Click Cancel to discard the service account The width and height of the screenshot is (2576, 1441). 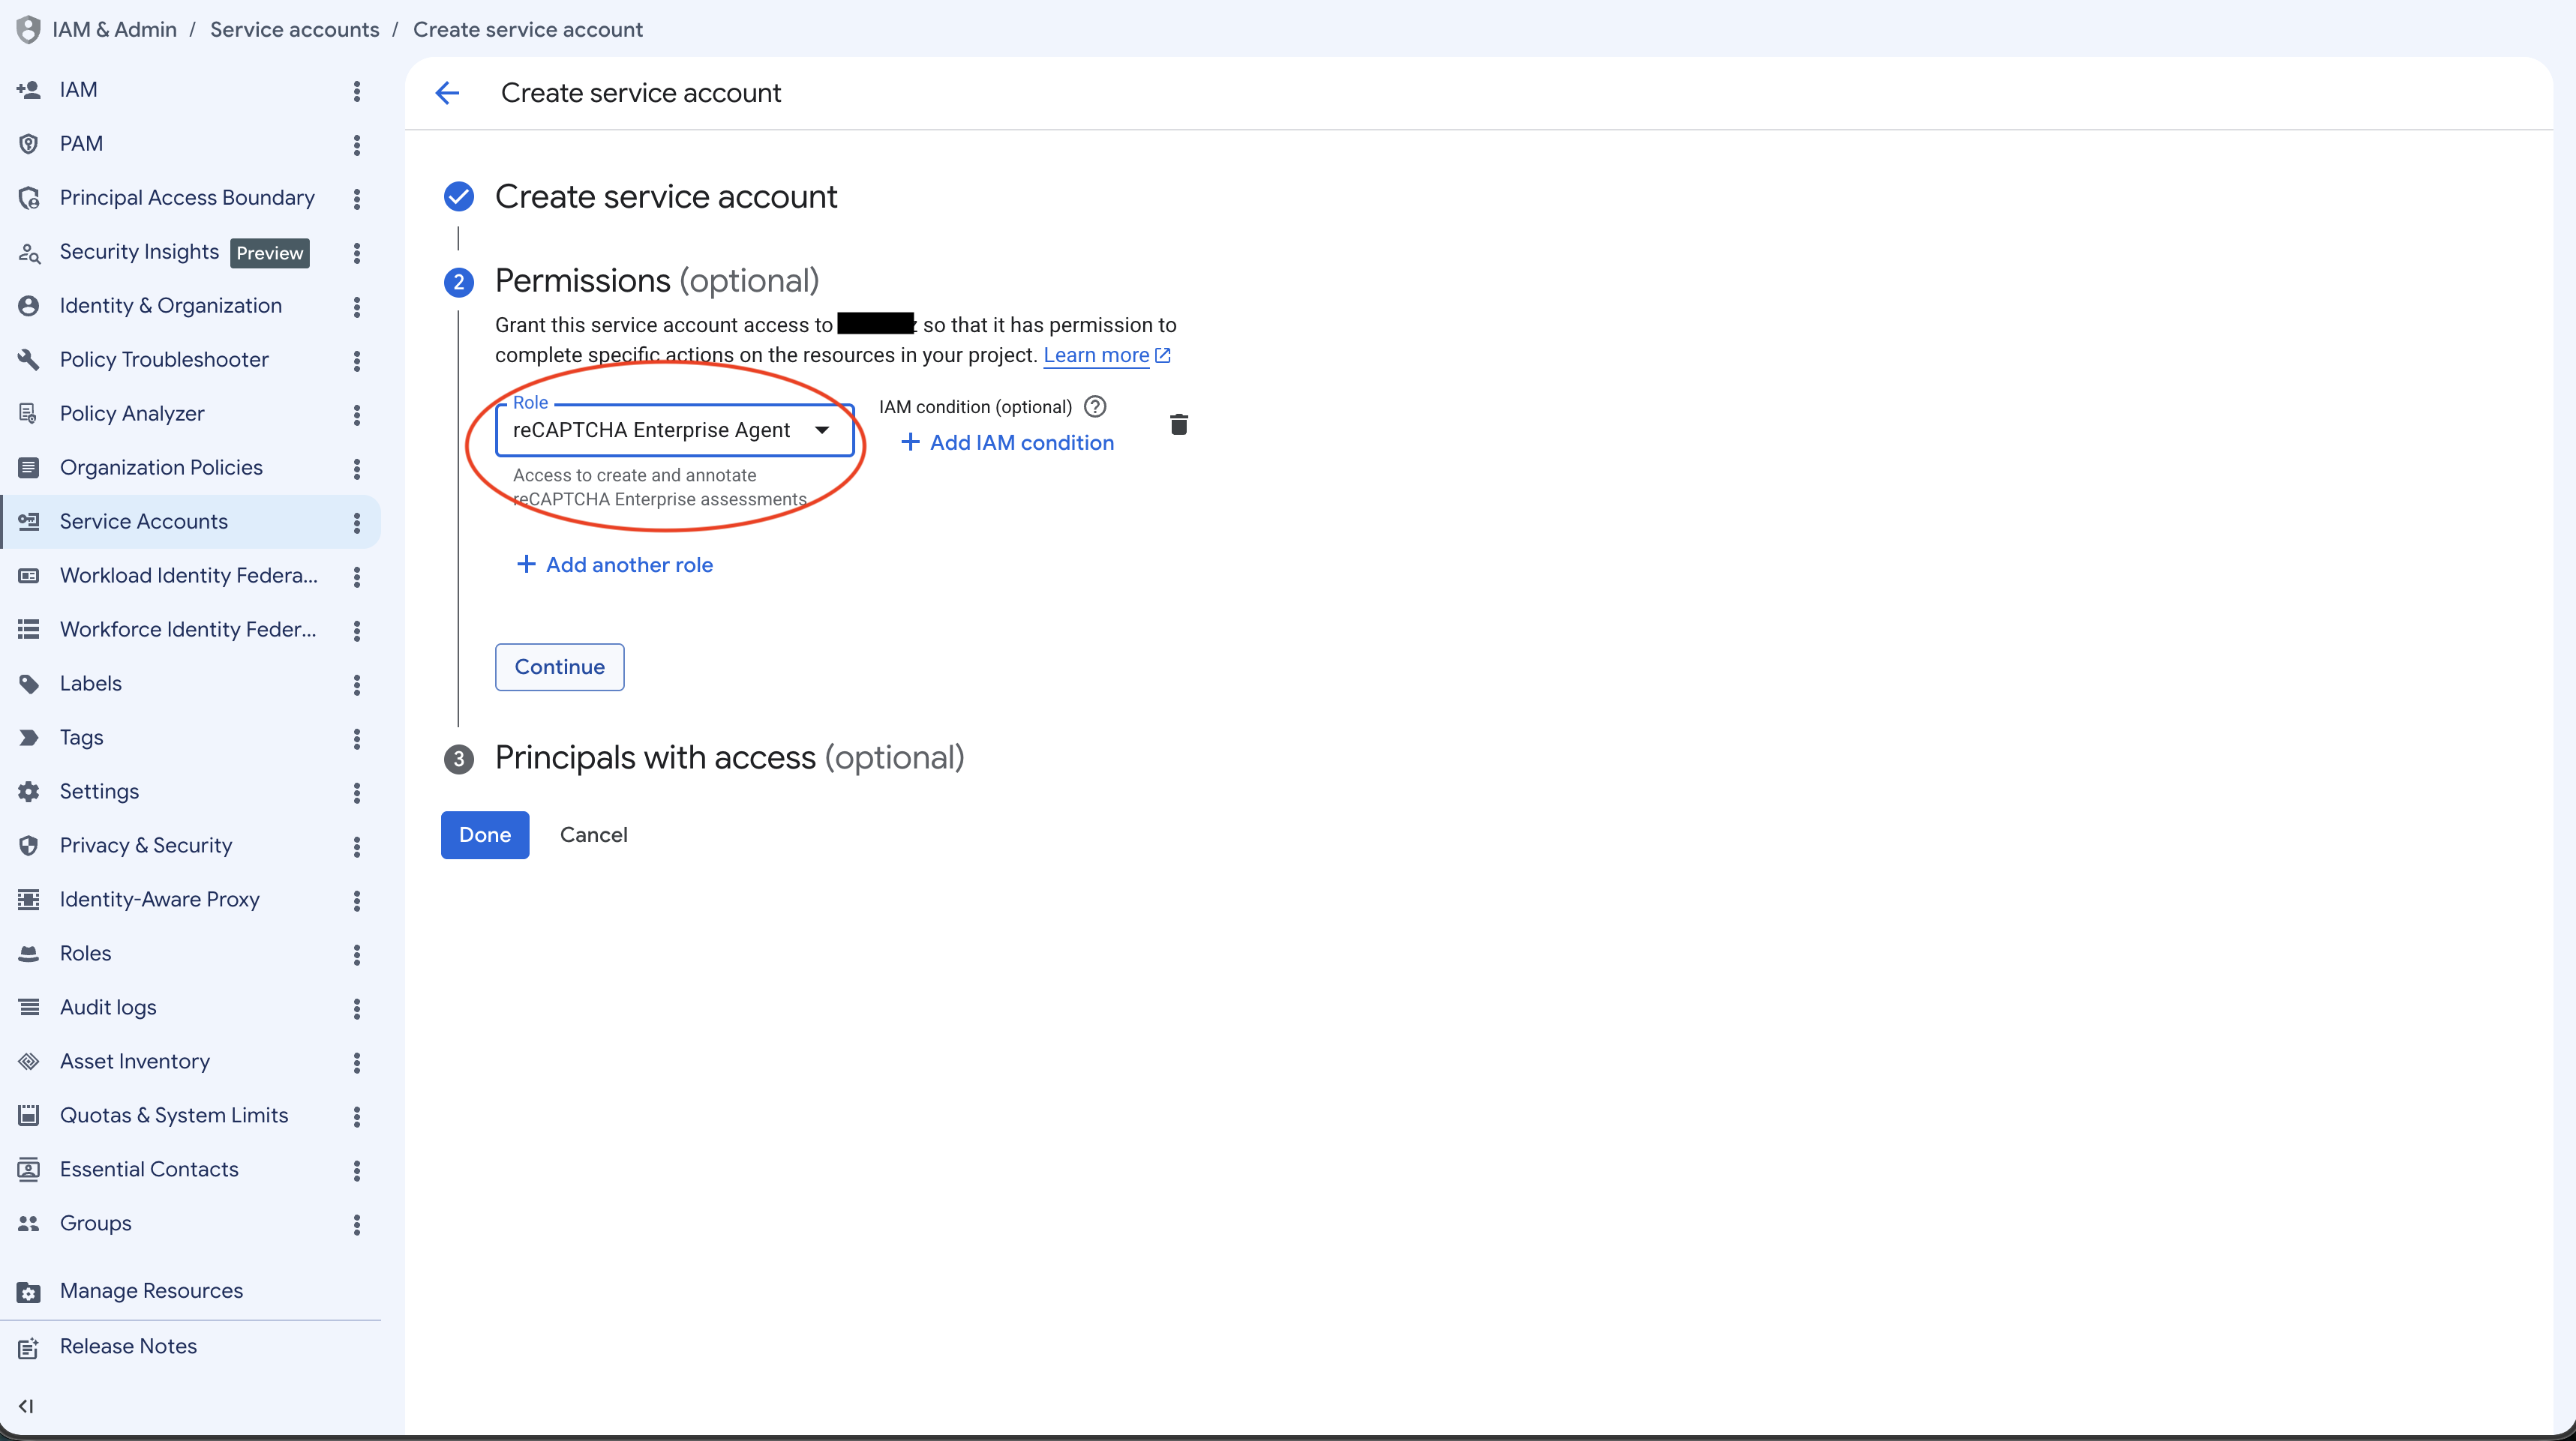click(x=594, y=835)
